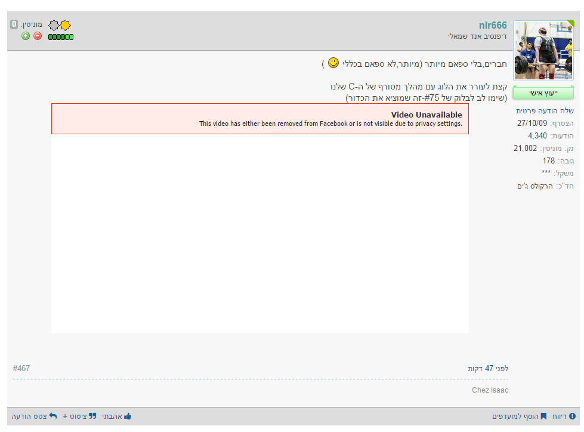Screen dimensions: 584x432
Task: Open the nlr666 user profile link
Action: pos(493,25)
